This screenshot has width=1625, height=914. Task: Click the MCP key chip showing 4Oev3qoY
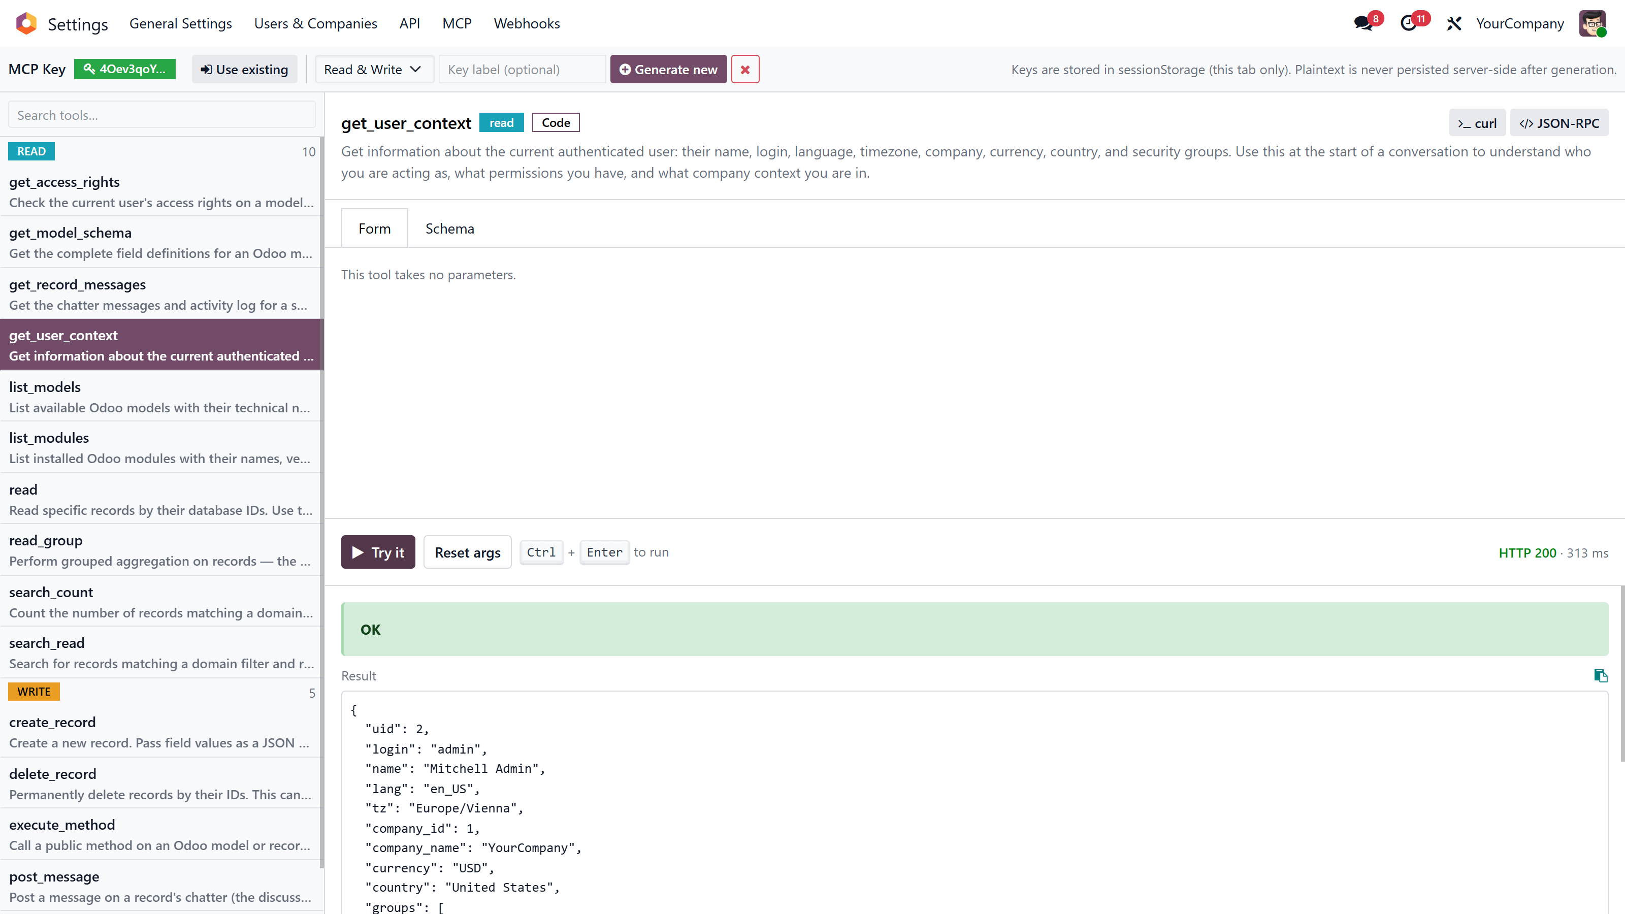pyautogui.click(x=125, y=69)
